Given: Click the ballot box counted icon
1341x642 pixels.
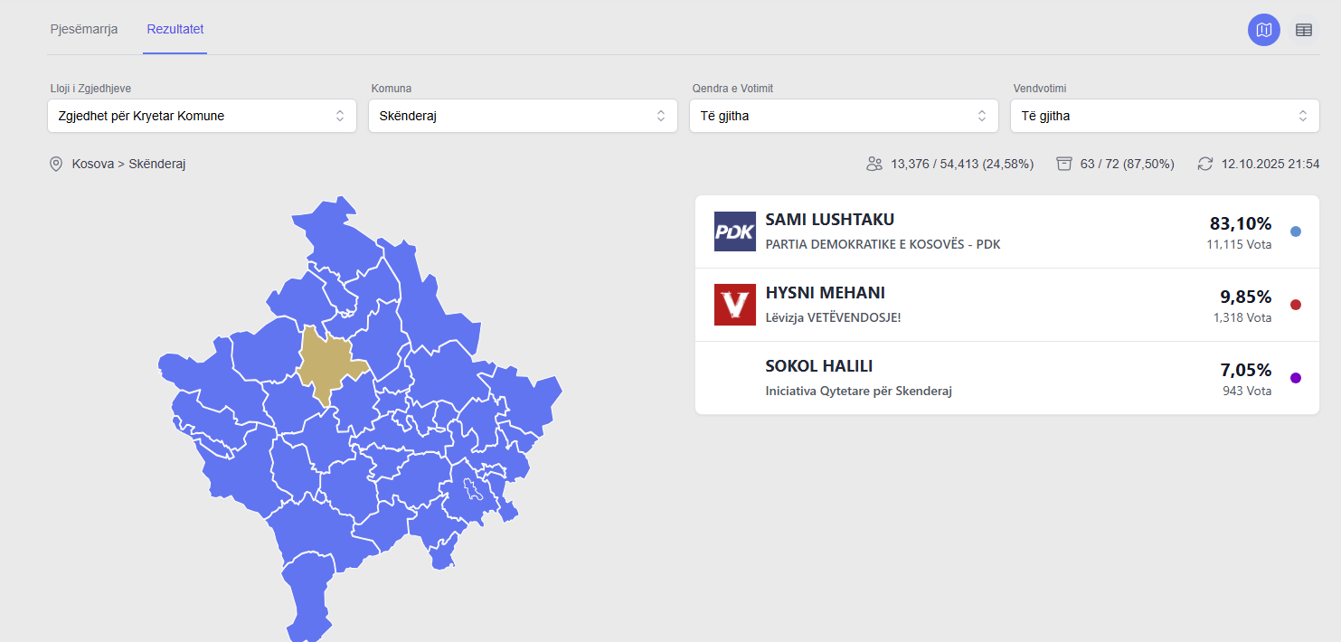Looking at the screenshot, I should tap(1064, 164).
